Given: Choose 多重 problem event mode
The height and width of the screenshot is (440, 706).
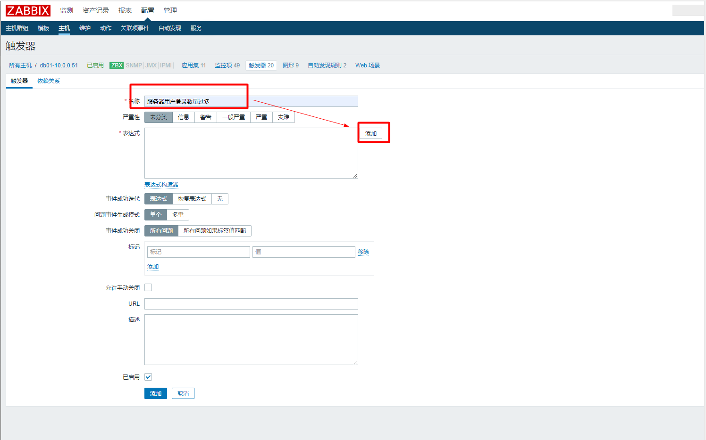Looking at the screenshot, I should 178,215.
